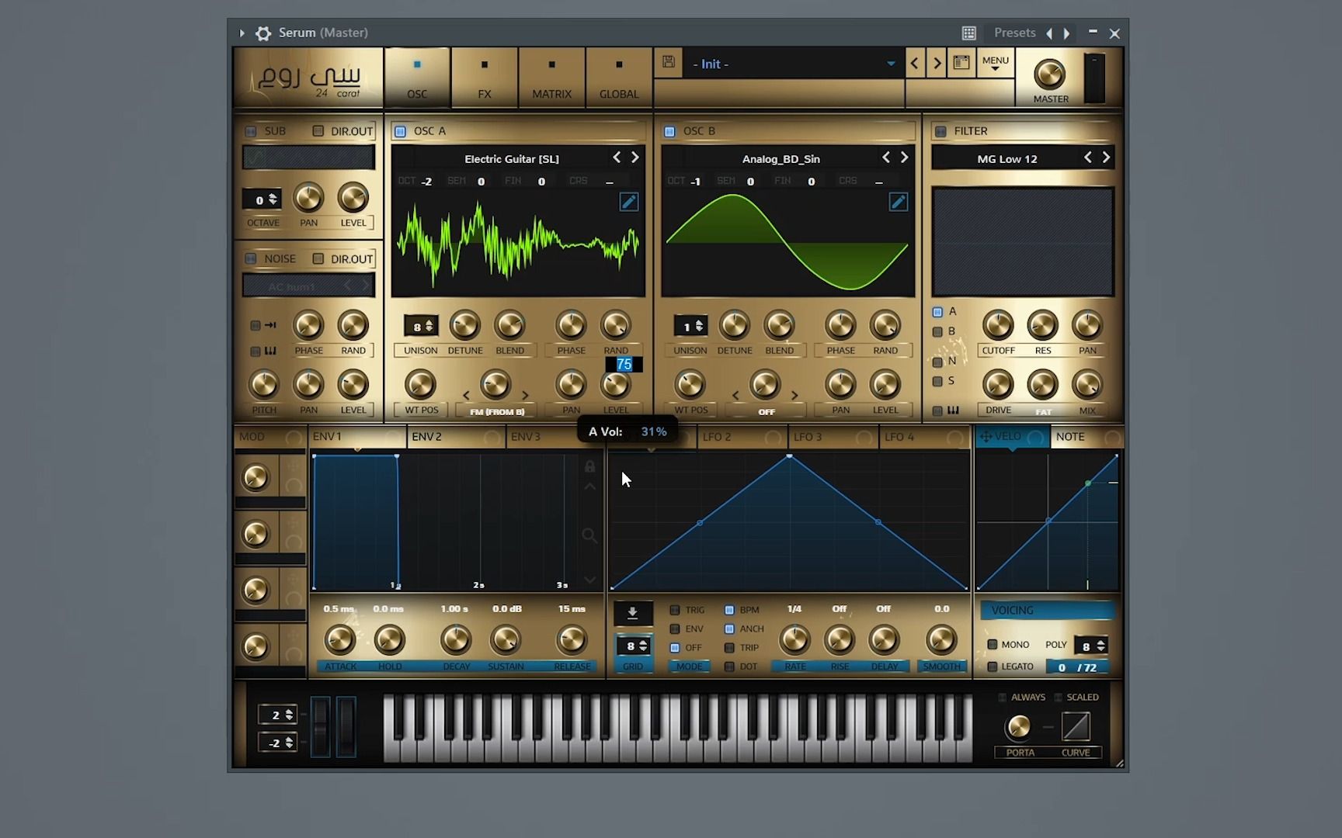Adjust LFO grid size stepper
This screenshot has height=838, width=1342.
[633, 646]
